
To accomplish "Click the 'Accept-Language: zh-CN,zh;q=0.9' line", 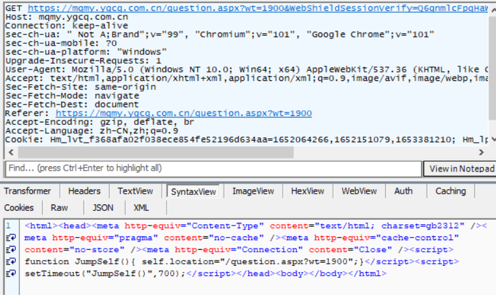I will click(x=92, y=131).
